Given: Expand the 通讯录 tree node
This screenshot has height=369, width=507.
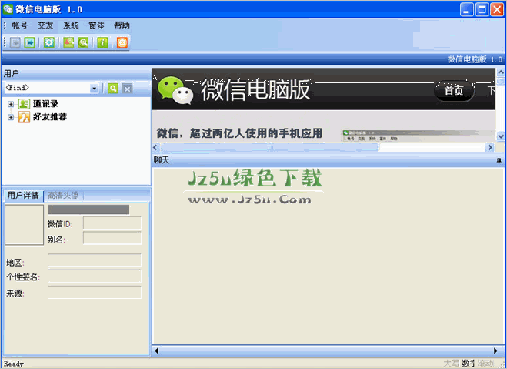Looking at the screenshot, I should tap(11, 104).
